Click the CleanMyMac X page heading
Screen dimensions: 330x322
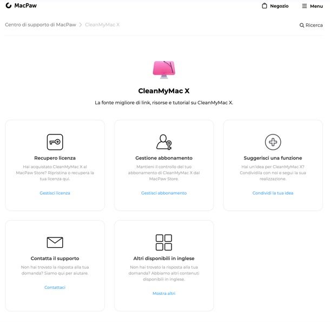click(164, 91)
